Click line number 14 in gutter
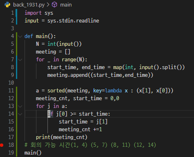This screenshot has height=157, width=194. [11, 114]
